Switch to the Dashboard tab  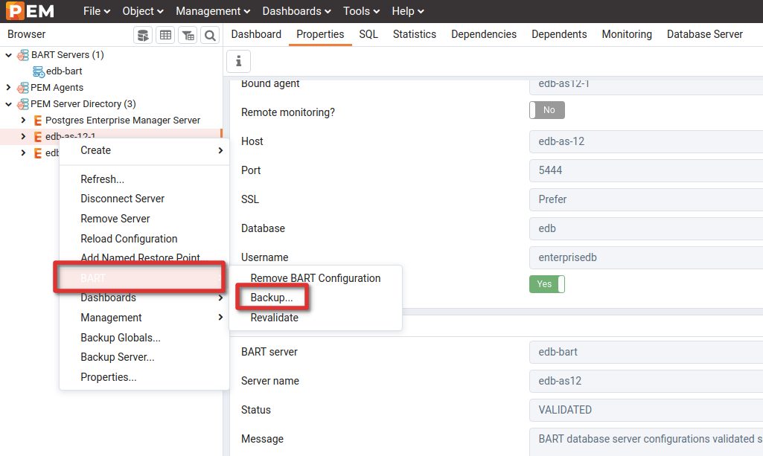256,34
